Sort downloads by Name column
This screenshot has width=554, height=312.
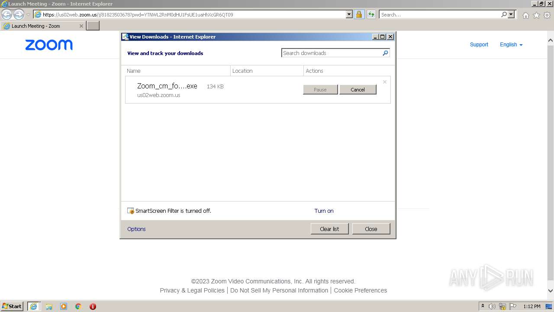point(178,71)
